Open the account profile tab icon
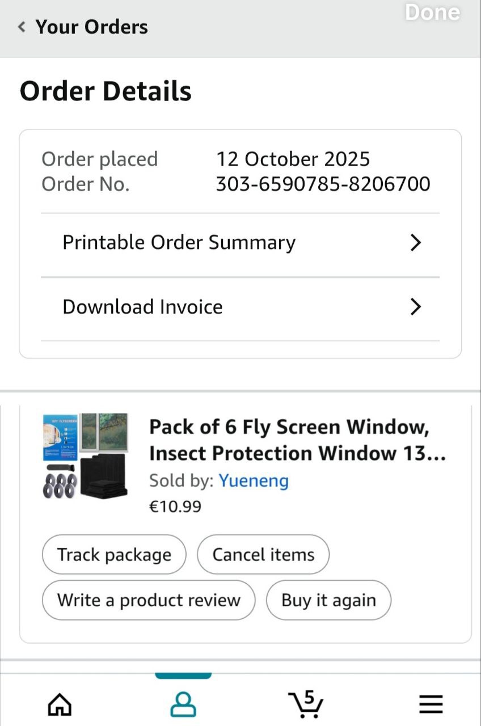Viewport: 481px width, 726px height. (x=183, y=704)
